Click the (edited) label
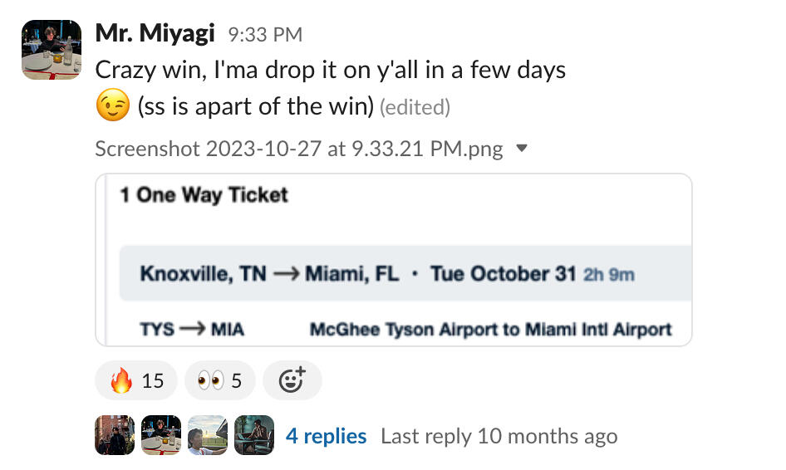 pyautogui.click(x=415, y=107)
